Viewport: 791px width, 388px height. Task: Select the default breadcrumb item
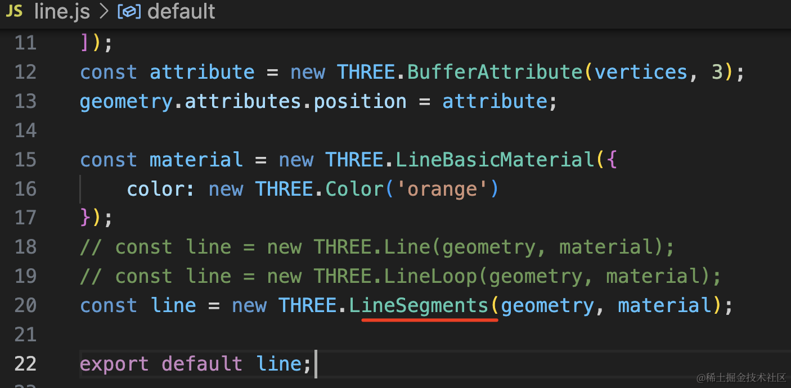click(x=181, y=11)
